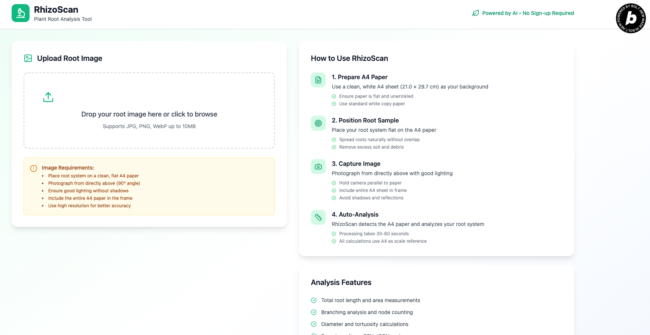Viewport: 650px width, 335px height.
Task: Click 'Supports JPG, PNG, WebP up to 10MB'
Action: (x=149, y=126)
